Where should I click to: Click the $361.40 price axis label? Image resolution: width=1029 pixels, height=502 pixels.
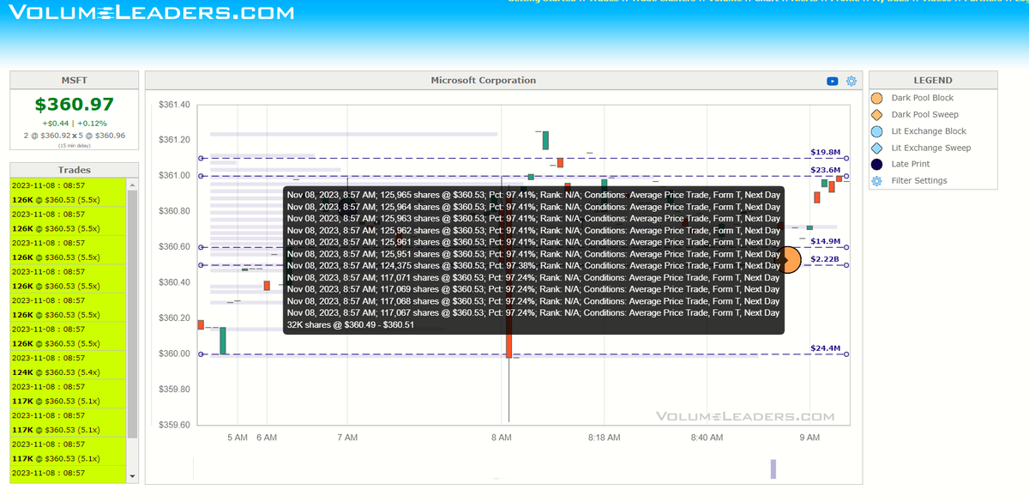(175, 105)
